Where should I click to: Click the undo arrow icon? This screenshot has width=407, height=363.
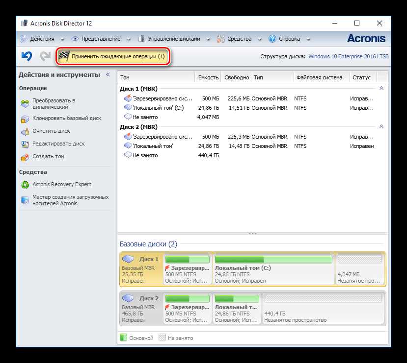point(27,56)
